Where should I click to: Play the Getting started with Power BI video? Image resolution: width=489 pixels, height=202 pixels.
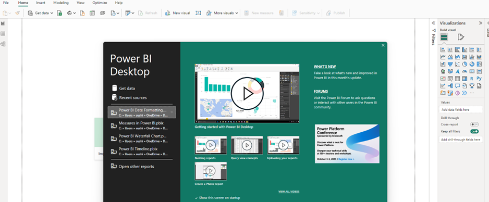click(x=247, y=93)
